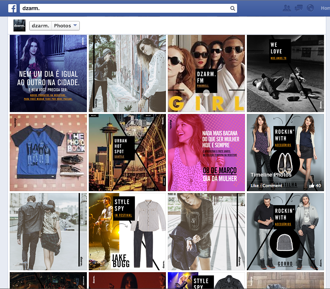
Task: Open the DZARM. FM Pharrell GIRL photo
Action: coord(206,73)
